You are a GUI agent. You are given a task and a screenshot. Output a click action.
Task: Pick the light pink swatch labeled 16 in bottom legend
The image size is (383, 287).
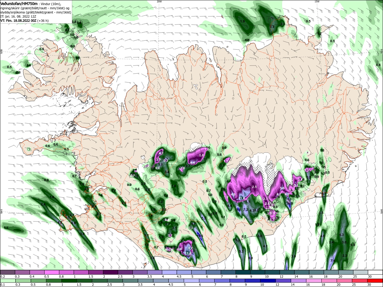point(313,281)
